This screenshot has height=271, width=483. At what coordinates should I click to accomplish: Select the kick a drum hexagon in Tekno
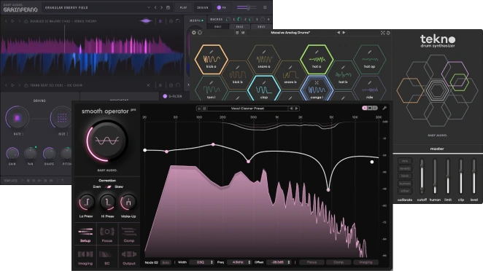click(212, 59)
